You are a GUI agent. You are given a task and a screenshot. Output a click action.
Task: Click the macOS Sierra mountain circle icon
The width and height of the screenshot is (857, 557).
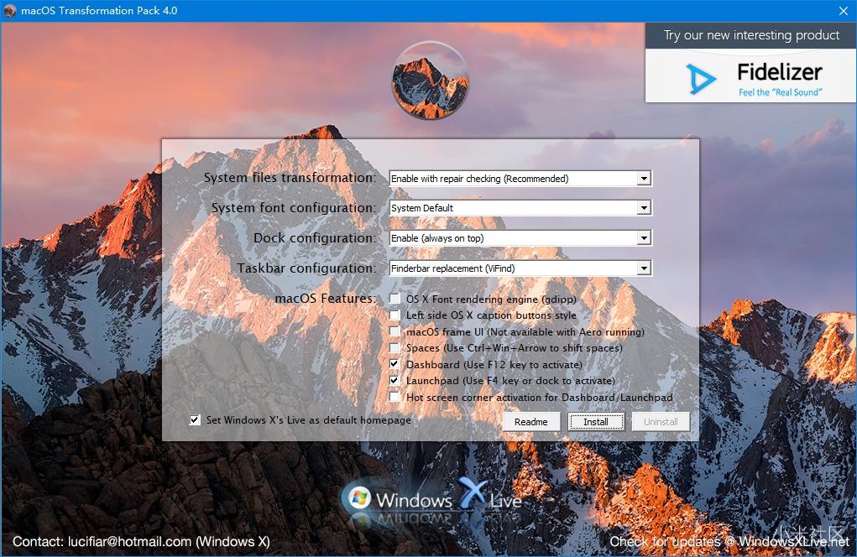pos(429,81)
